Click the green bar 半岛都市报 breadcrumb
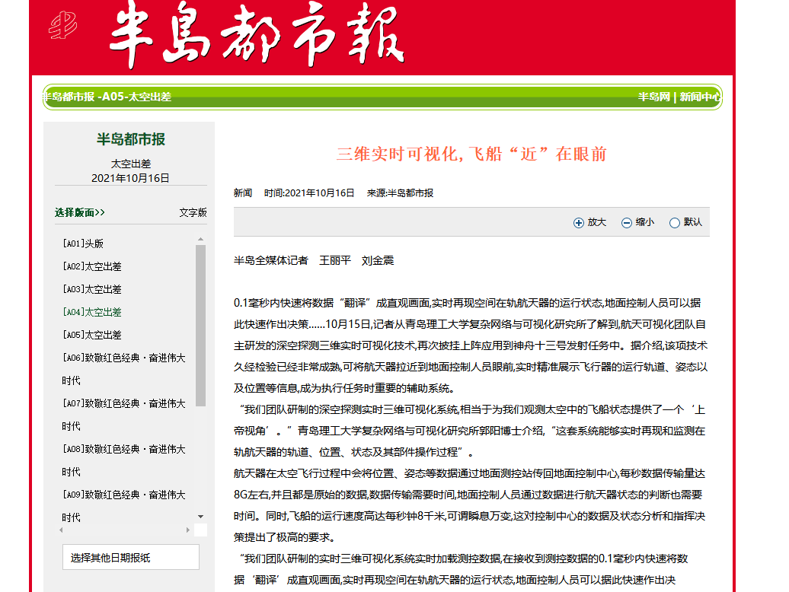The height and width of the screenshot is (592, 789). pos(69,97)
